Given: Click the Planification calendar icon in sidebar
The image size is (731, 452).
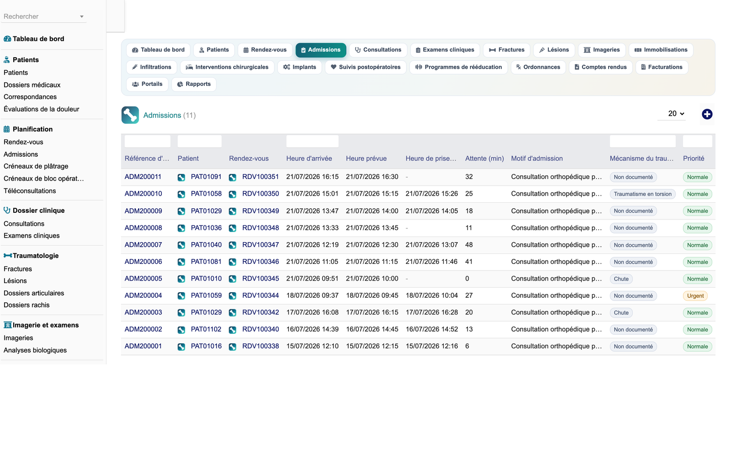Looking at the screenshot, I should (x=7, y=129).
